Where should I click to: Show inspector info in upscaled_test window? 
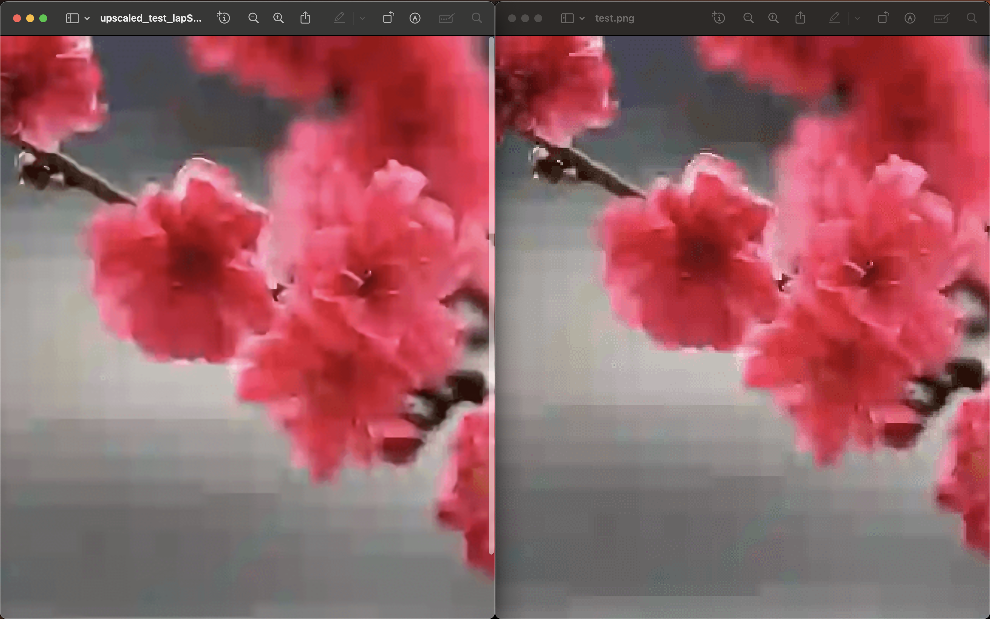coord(223,18)
